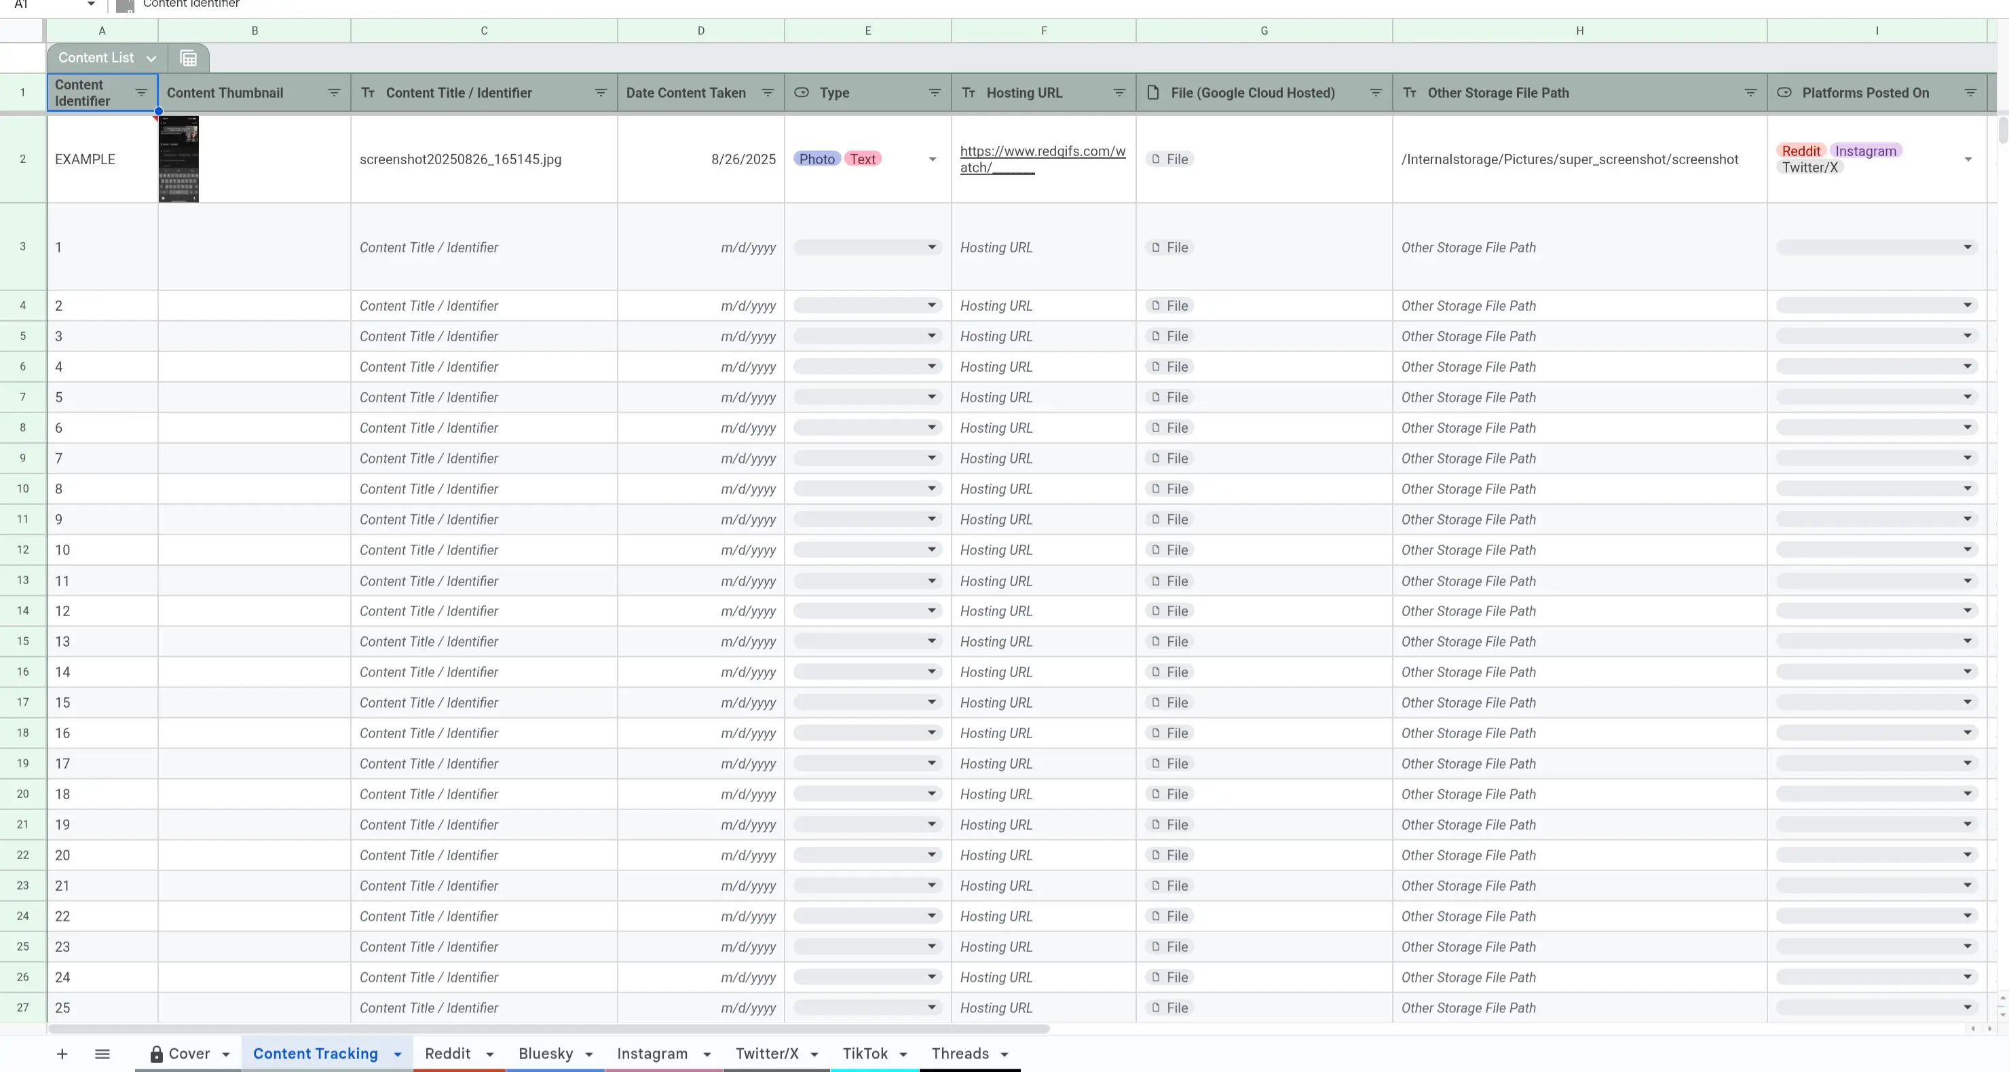The image size is (2009, 1072).
Task: Open filter icon on Hosting URL column
Action: coord(1119,93)
